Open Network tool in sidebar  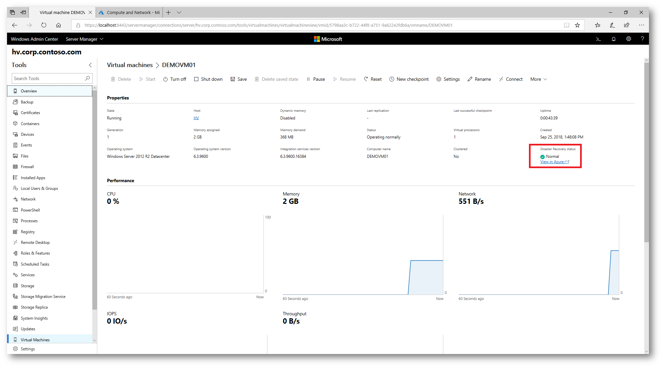coord(50,199)
